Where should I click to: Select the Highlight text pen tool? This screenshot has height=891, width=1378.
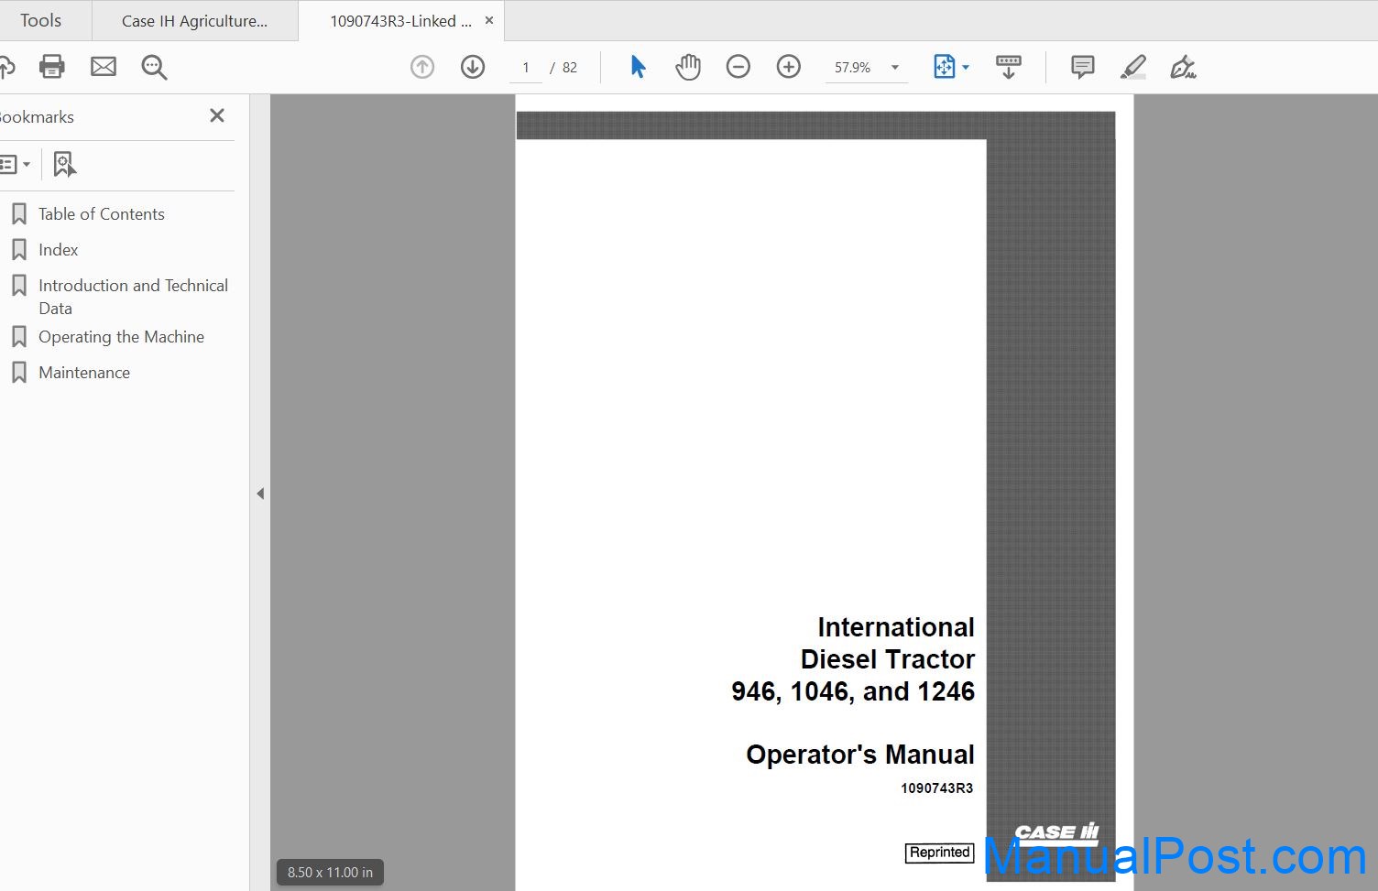[x=1133, y=67]
